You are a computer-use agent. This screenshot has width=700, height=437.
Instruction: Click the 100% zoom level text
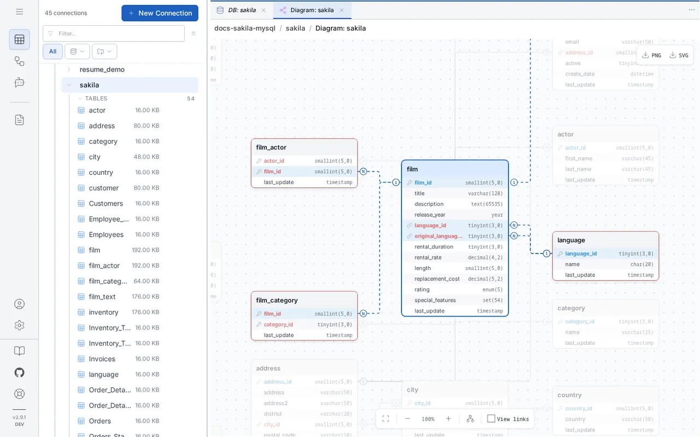[428, 419]
